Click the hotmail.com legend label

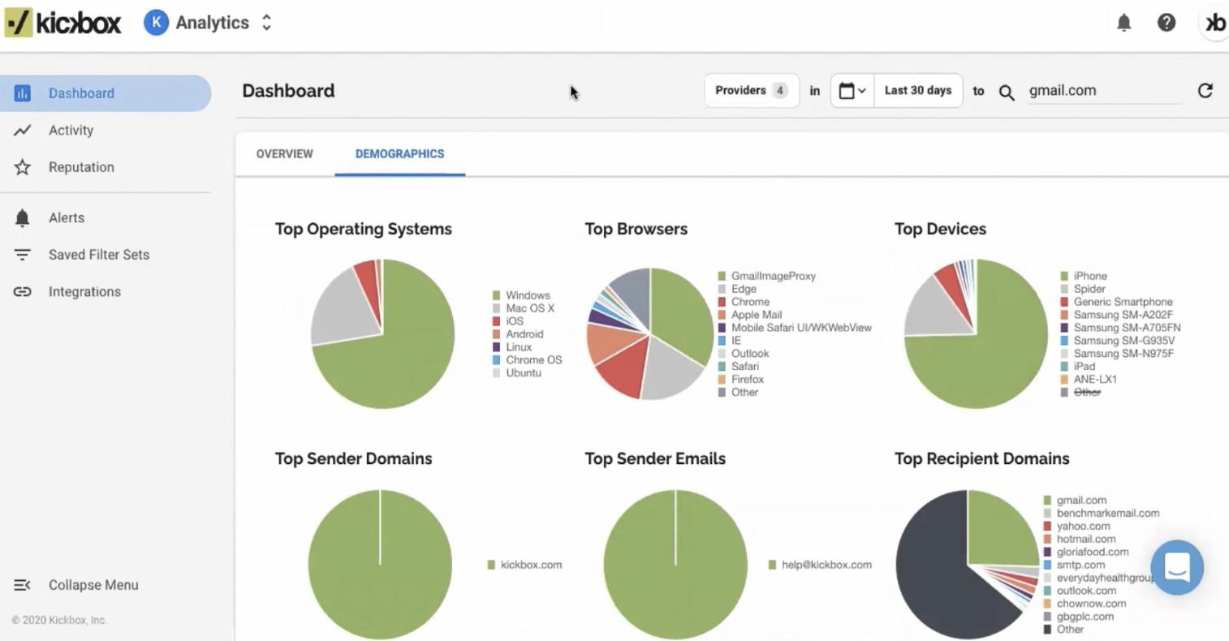pos(1086,539)
